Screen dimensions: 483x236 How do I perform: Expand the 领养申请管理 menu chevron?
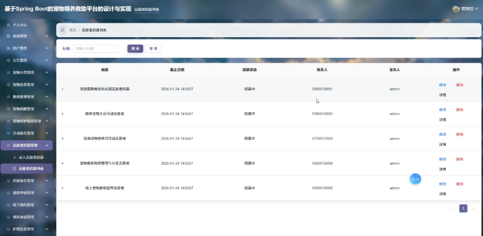click(47, 193)
